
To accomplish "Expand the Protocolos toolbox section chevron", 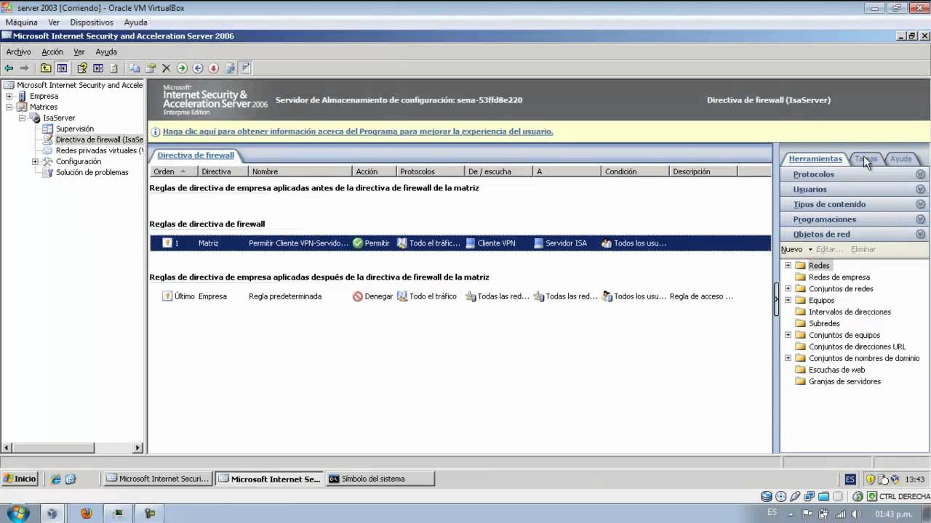I will point(920,174).
